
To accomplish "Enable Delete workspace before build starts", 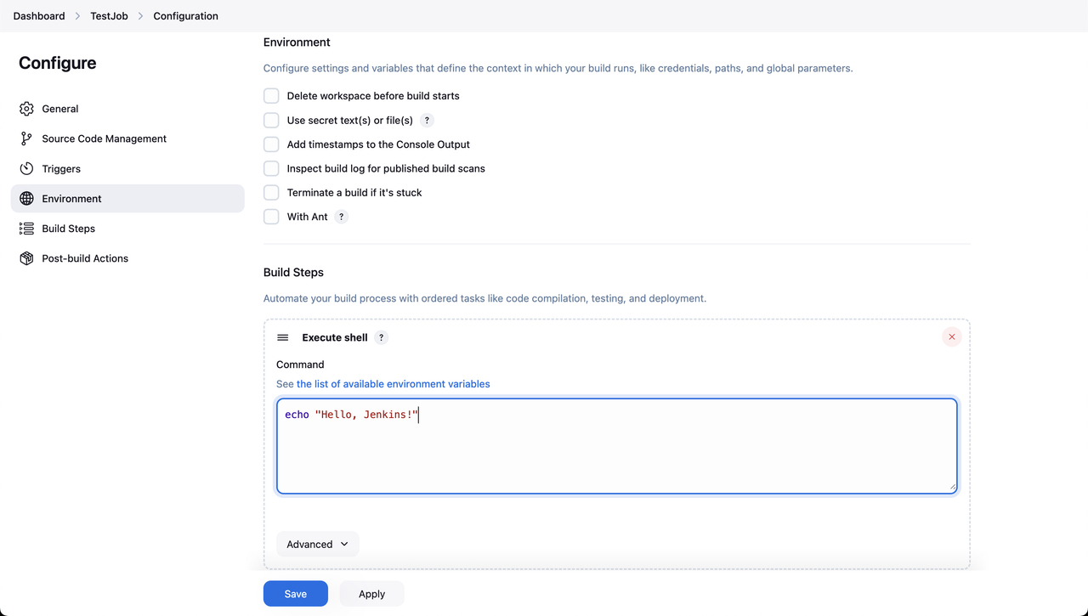I will [271, 96].
